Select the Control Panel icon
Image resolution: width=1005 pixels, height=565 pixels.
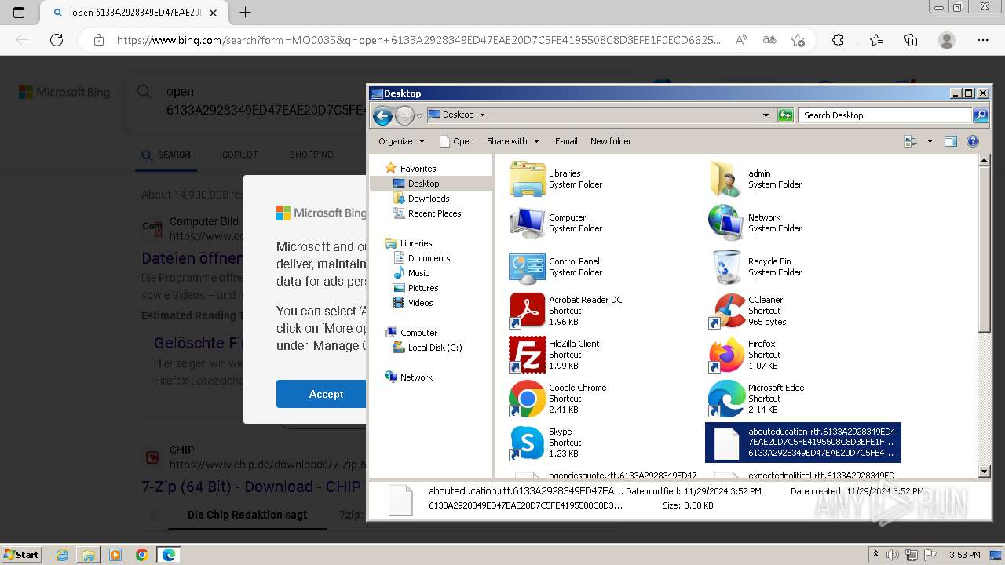(528, 267)
